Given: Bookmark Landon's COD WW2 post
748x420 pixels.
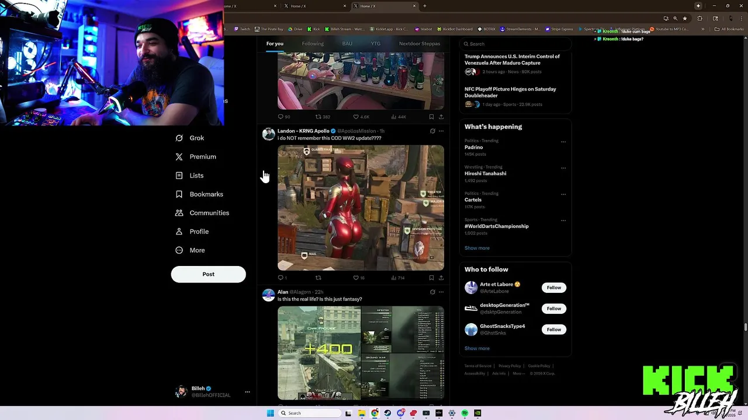Looking at the screenshot, I should pos(431,278).
